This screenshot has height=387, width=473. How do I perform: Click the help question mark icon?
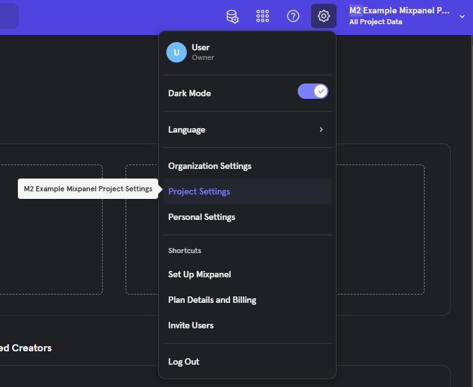293,16
